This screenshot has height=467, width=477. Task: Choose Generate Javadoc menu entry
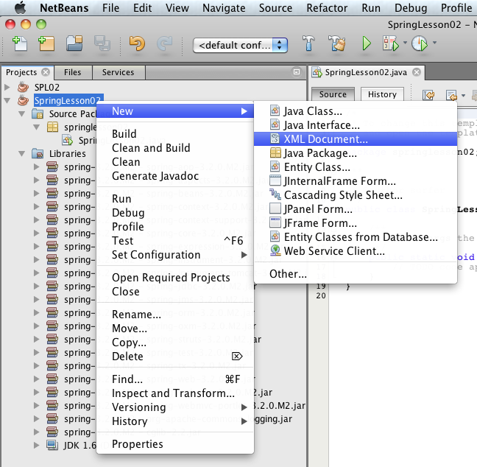[175, 176]
